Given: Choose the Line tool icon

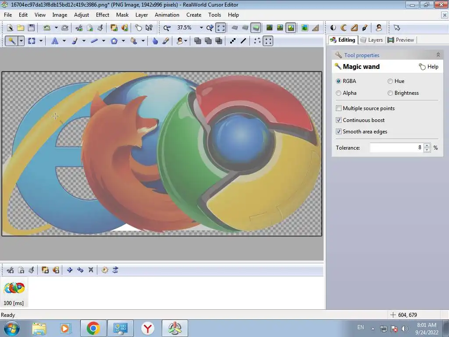Looking at the screenshot, I should pos(94,41).
